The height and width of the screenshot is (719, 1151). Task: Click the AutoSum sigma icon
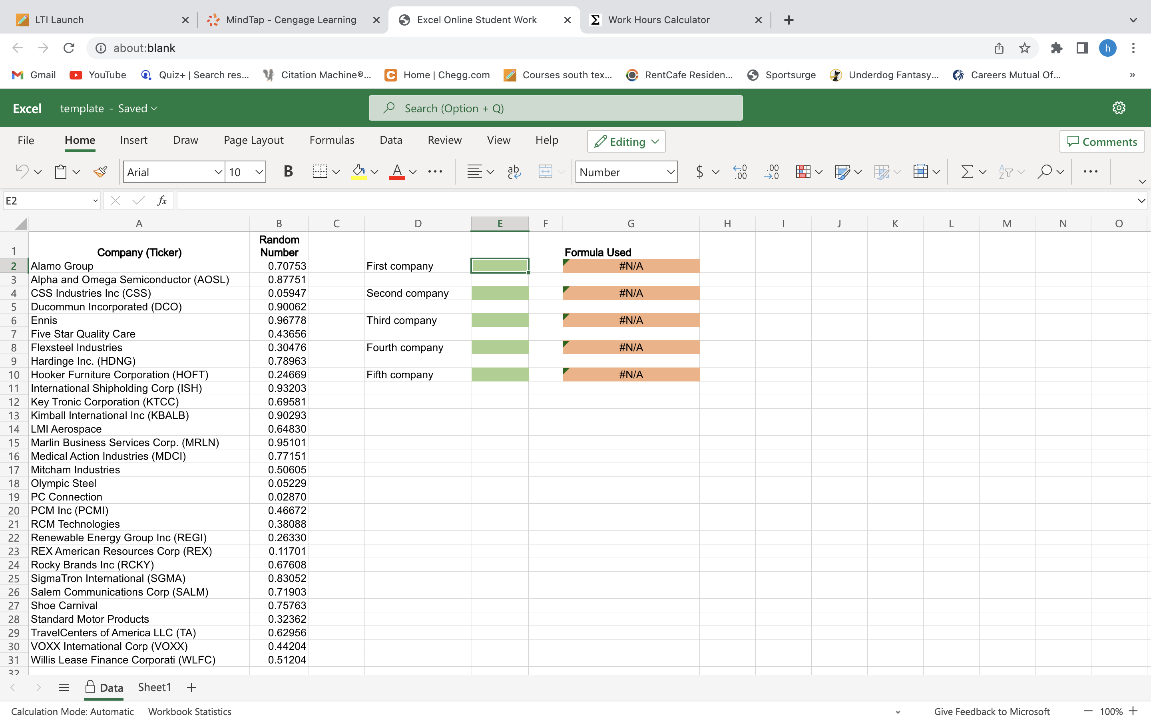point(966,172)
